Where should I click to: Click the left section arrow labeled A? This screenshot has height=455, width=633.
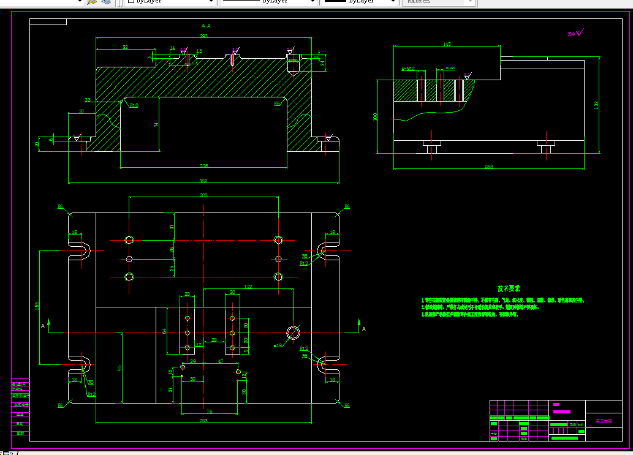(x=45, y=325)
